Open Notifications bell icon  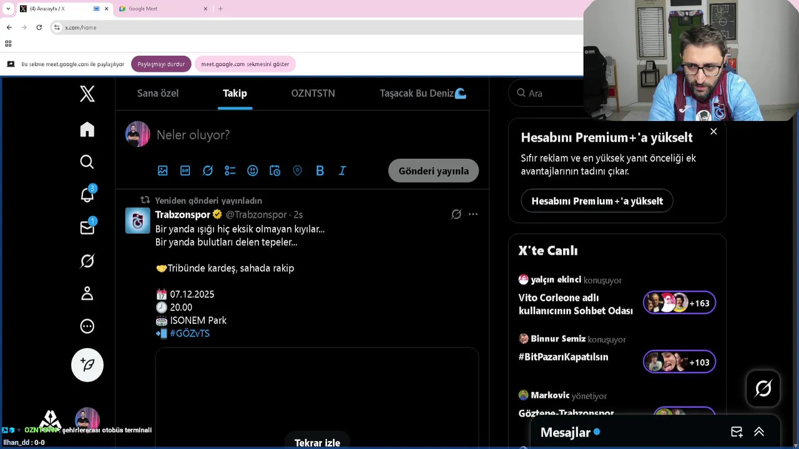[x=87, y=195]
